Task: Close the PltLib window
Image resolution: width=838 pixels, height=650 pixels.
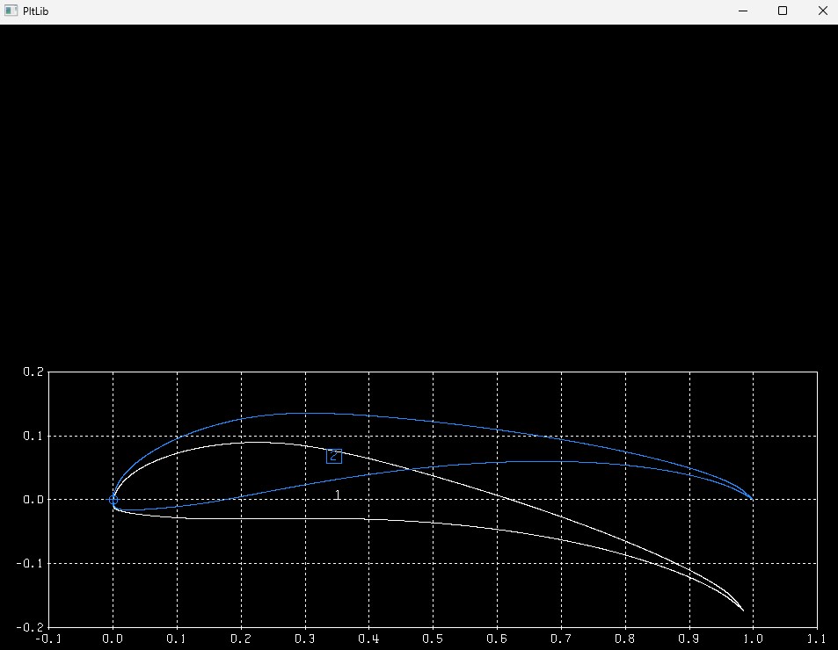Action: pos(822,11)
